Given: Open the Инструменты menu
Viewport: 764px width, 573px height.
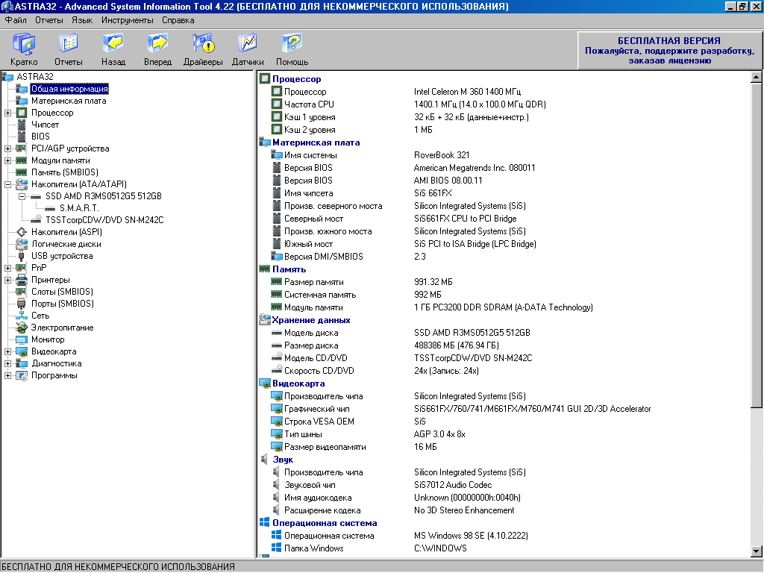Looking at the screenshot, I should (x=128, y=20).
